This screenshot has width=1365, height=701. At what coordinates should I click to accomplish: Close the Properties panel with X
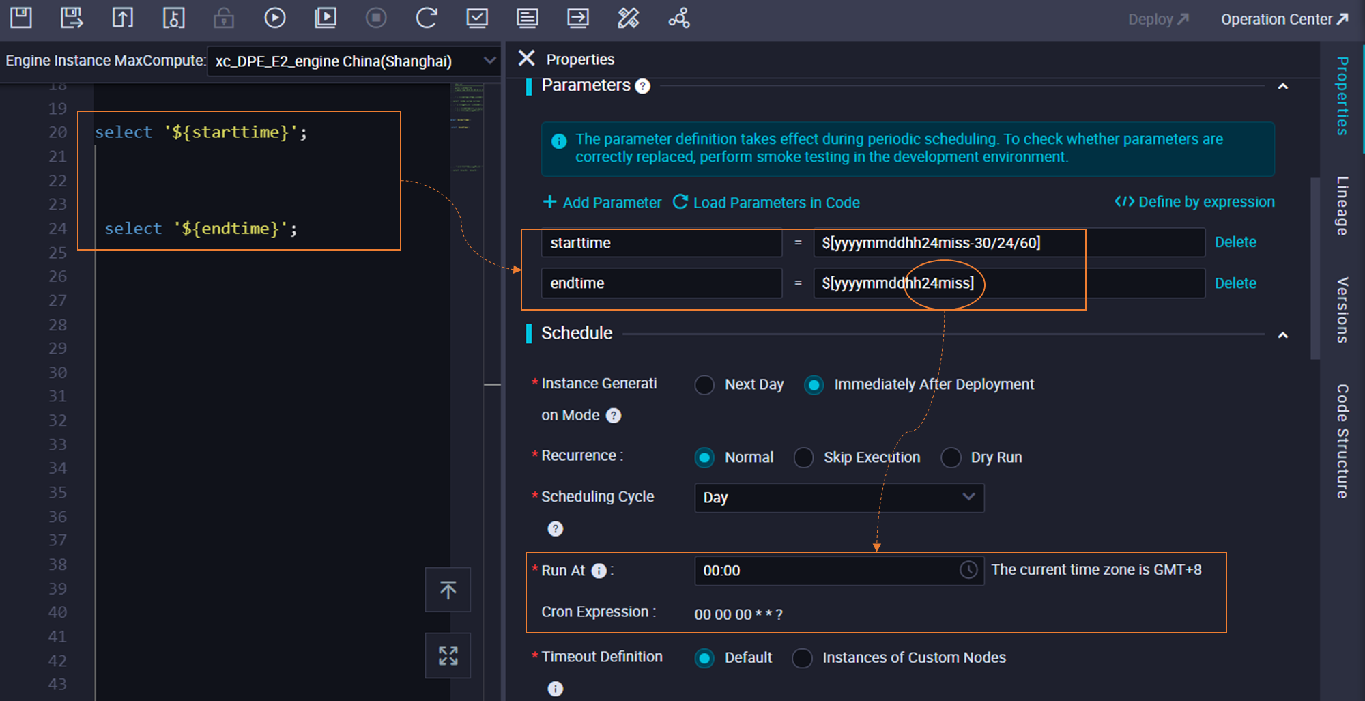coord(526,59)
